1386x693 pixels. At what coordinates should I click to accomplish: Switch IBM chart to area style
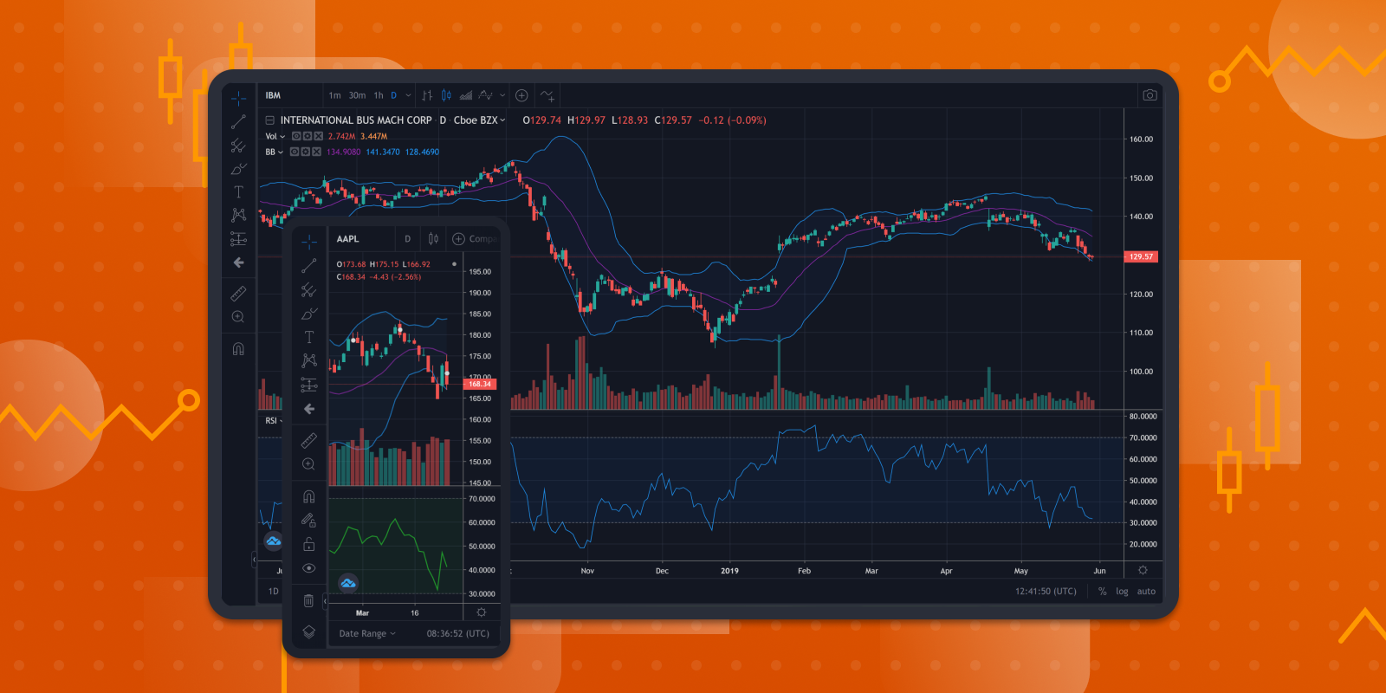[466, 95]
